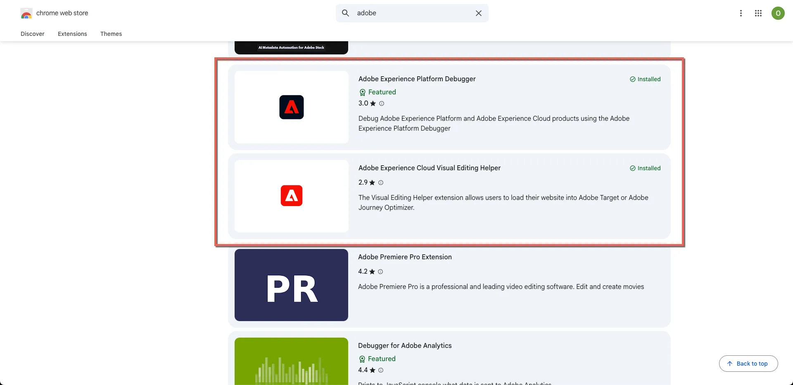Switch to the Themes tab
The height and width of the screenshot is (385, 793).
pyautogui.click(x=111, y=34)
